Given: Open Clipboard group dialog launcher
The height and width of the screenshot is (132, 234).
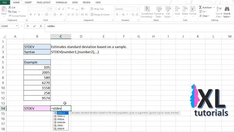Looking at the screenshot, I should (x=26, y=20).
